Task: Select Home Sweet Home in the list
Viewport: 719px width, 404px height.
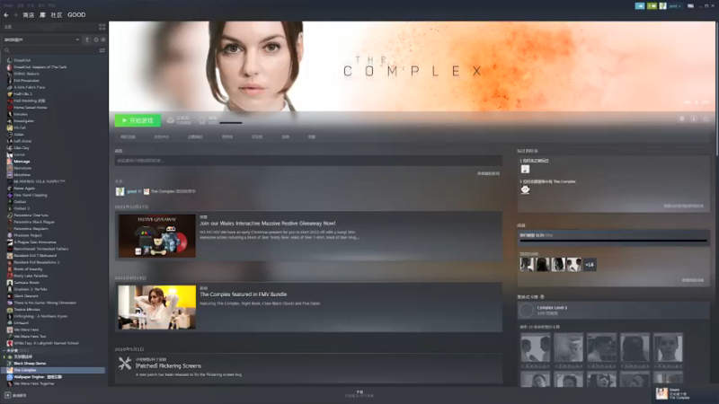Action: point(31,107)
